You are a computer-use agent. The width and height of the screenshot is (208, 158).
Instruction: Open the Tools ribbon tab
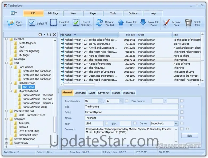(x=113, y=13)
